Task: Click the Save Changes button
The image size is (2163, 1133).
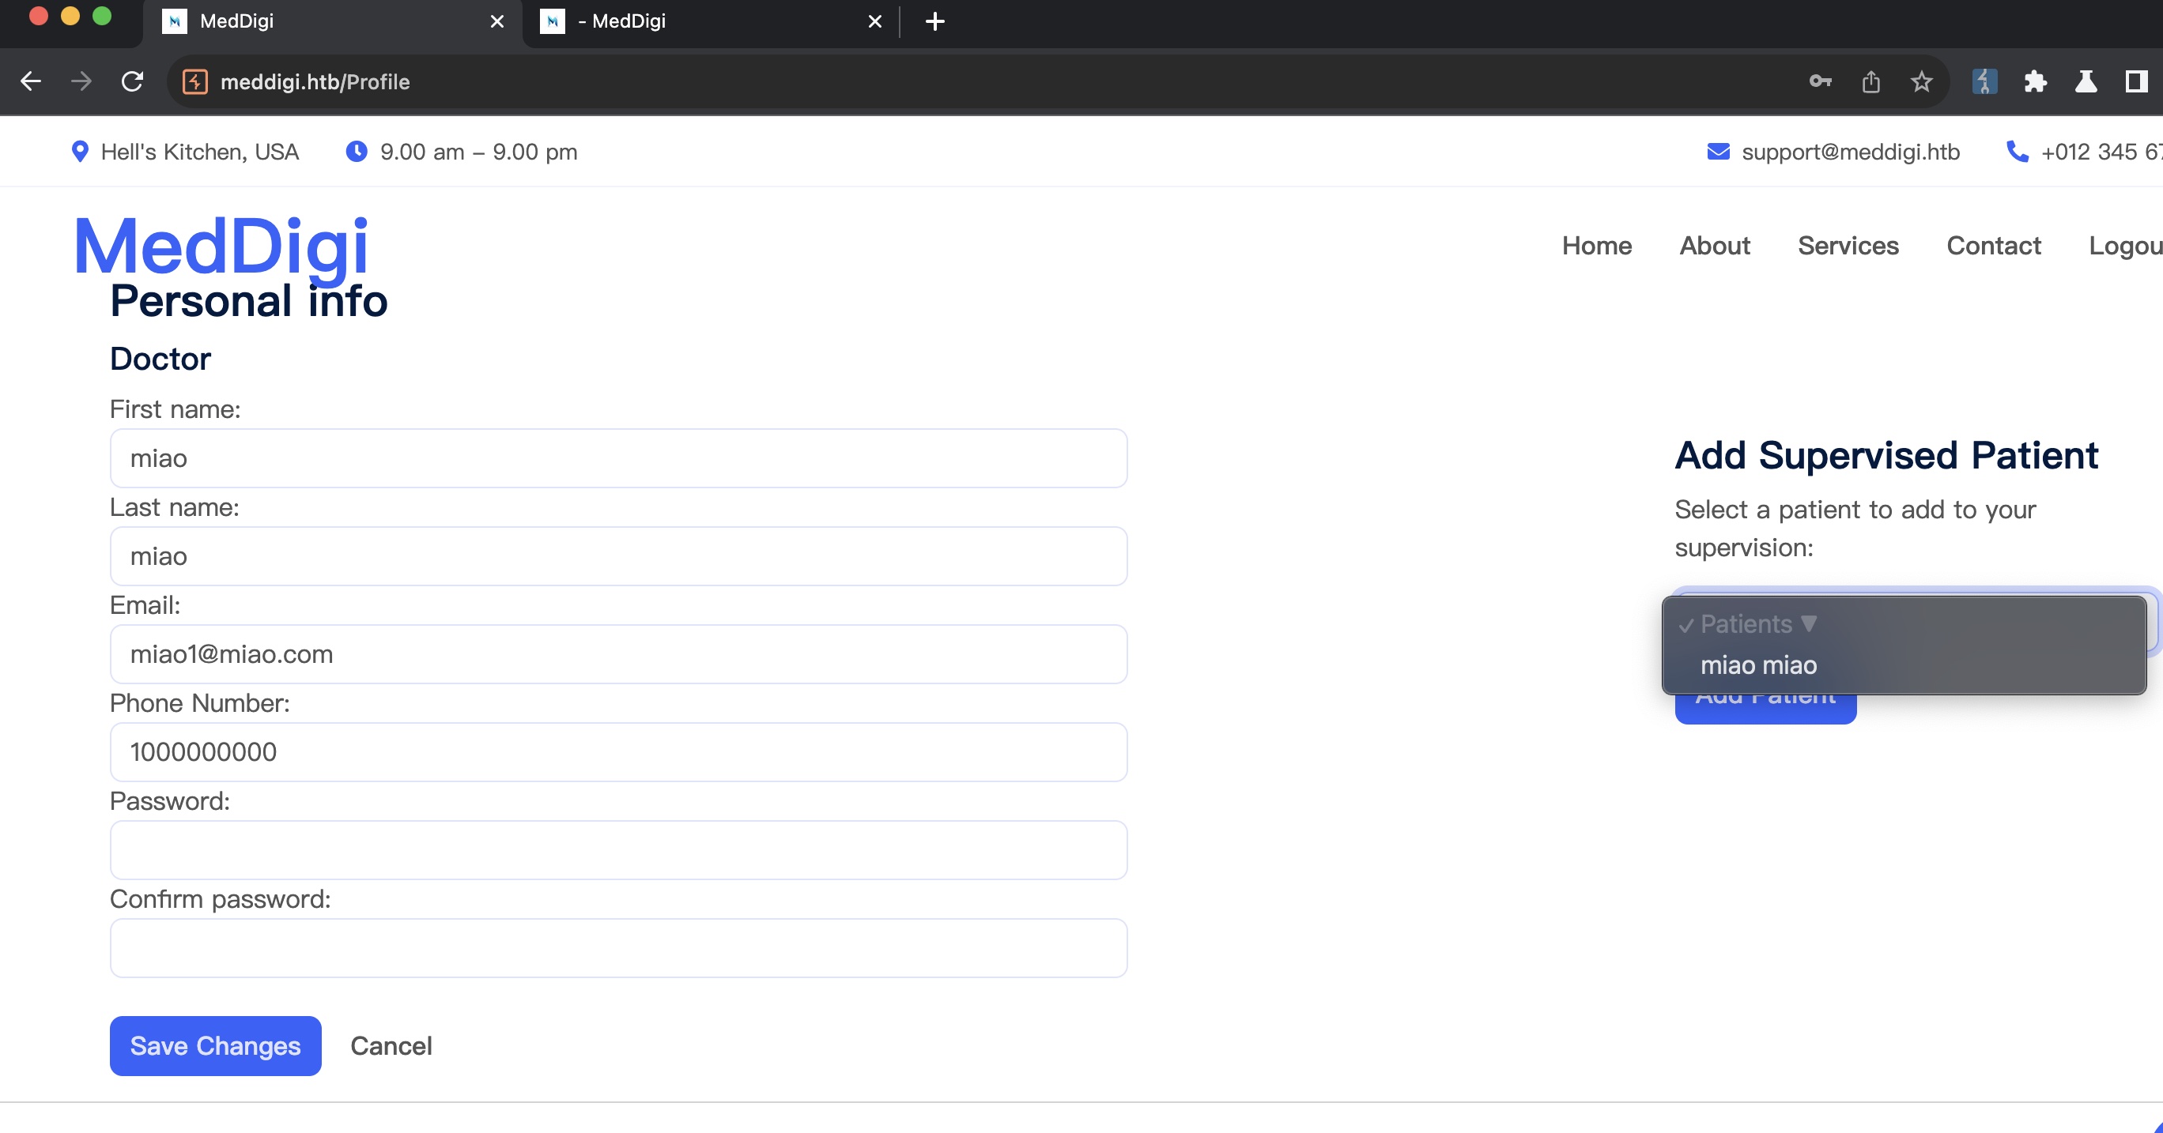Action: point(215,1046)
